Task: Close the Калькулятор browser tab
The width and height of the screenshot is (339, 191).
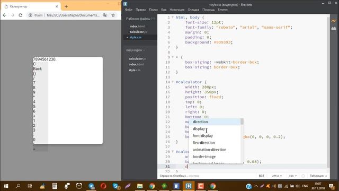Action: click(57, 6)
